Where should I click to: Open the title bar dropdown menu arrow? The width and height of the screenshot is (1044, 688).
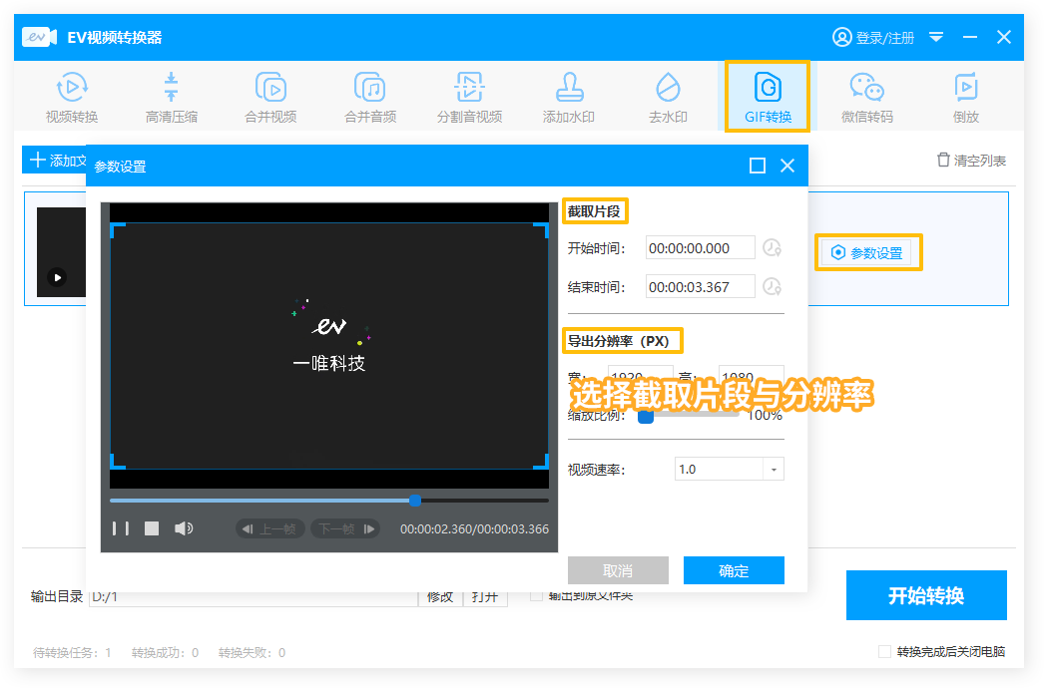click(936, 37)
